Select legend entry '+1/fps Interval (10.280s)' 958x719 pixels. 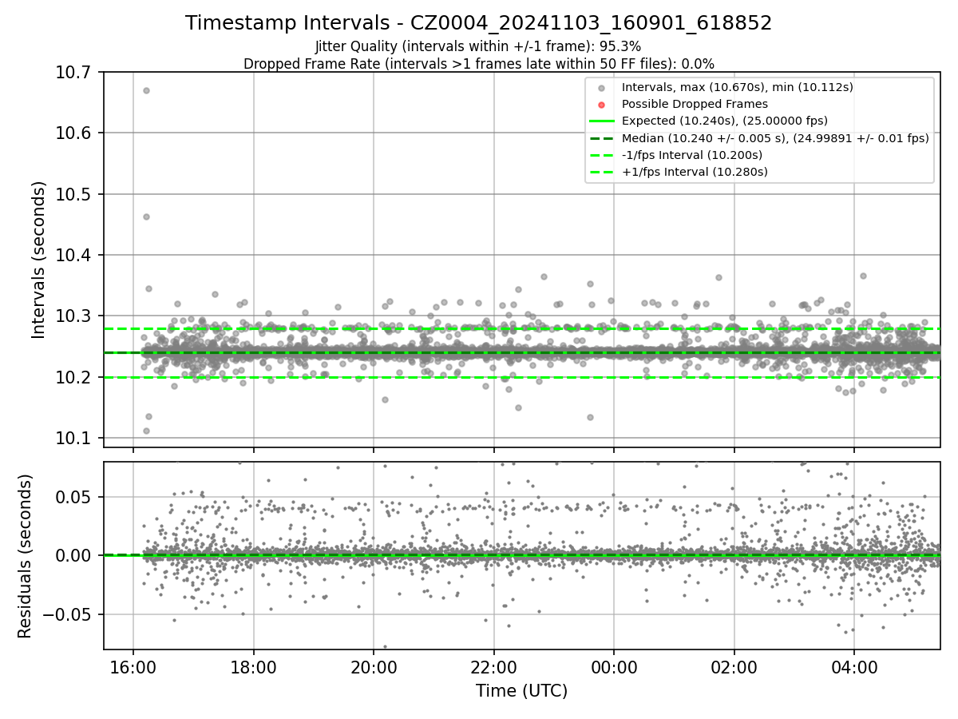695,172
